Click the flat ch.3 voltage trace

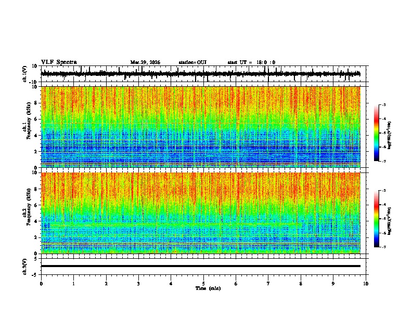click(x=201, y=266)
